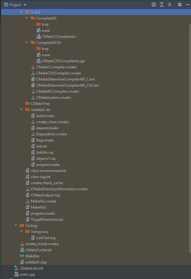Screen dimensions: 191x279
Task: Select the Testing folder label
Action: pyautogui.click(x=31, y=226)
